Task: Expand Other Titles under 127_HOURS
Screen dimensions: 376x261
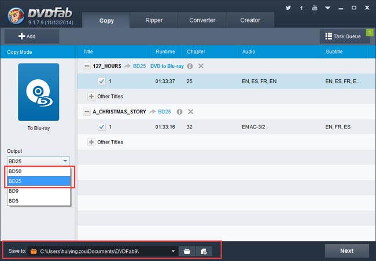Action: point(91,97)
